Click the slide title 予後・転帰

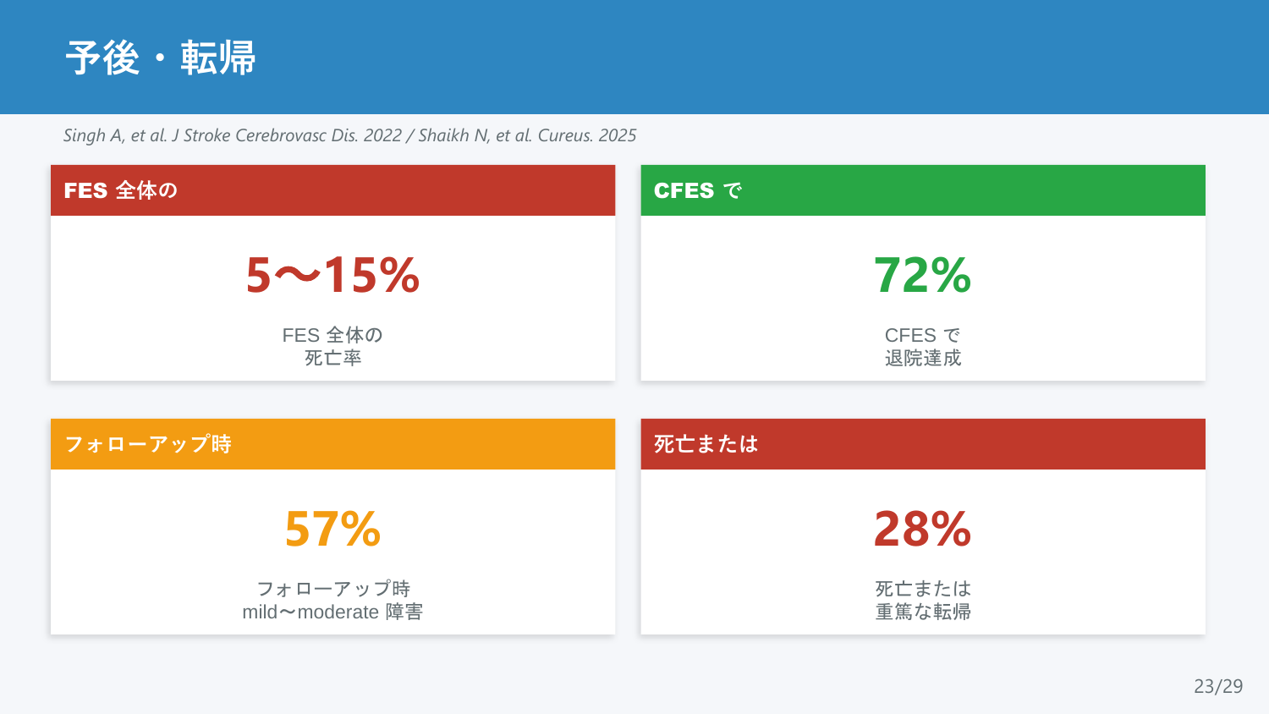point(161,58)
